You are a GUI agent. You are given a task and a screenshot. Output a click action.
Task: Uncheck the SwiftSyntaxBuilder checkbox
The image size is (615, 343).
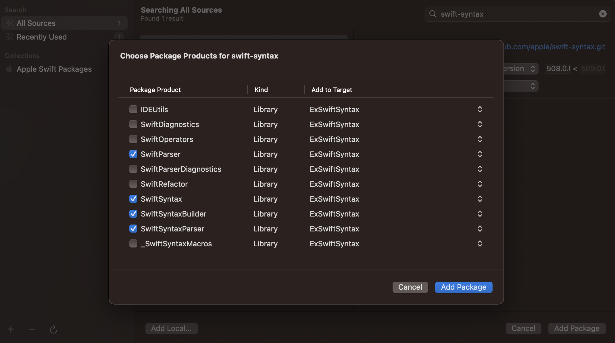click(133, 214)
